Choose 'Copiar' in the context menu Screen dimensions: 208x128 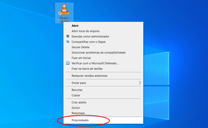point(76,95)
